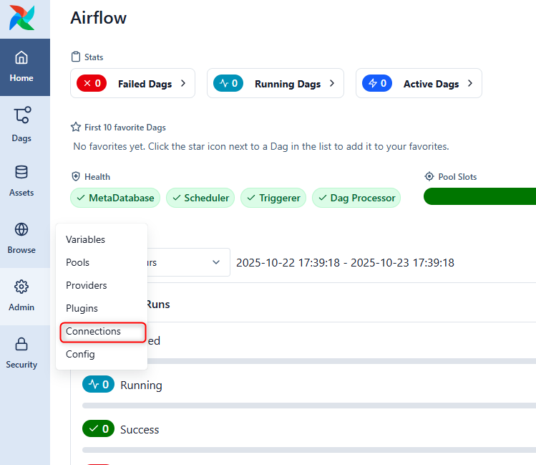This screenshot has height=465, width=536.
Task: Click the green Success count badge
Action: click(99, 428)
